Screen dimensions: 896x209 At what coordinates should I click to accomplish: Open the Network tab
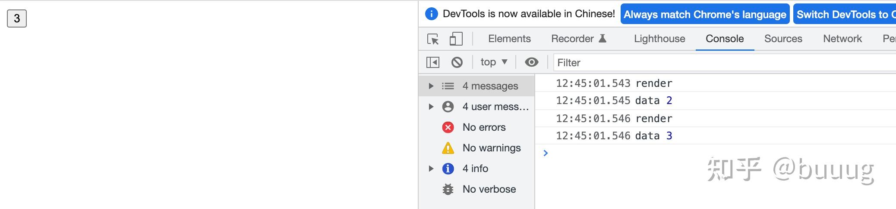pyautogui.click(x=842, y=39)
